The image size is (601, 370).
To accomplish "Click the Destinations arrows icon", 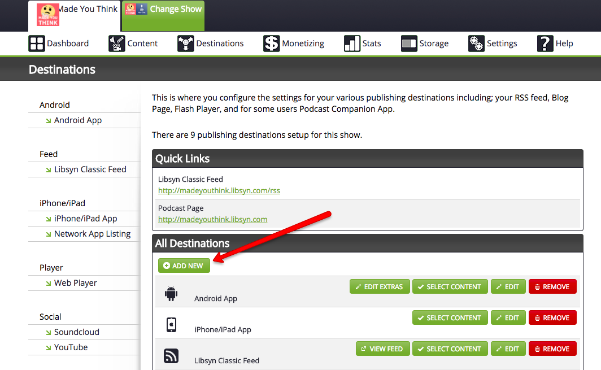I will [185, 43].
